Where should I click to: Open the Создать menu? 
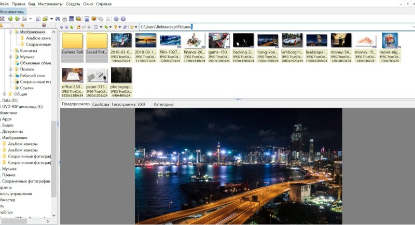73,4
